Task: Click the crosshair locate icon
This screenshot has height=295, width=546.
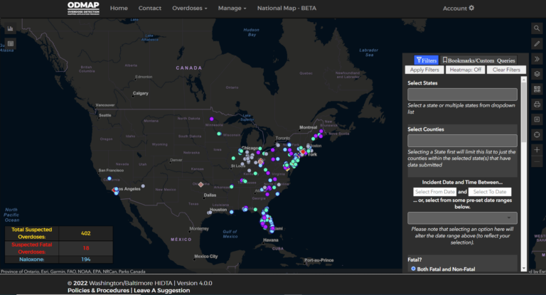Action: pos(537,134)
